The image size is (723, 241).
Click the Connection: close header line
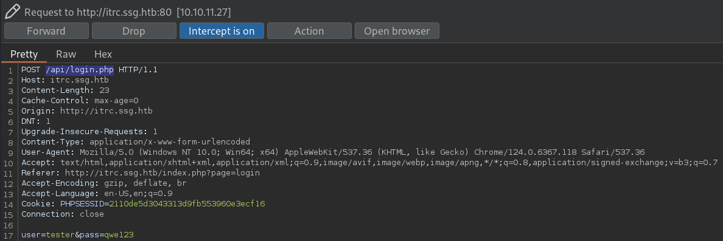62,214
